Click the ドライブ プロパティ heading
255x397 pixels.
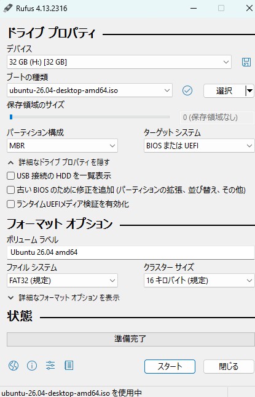[x=52, y=33]
